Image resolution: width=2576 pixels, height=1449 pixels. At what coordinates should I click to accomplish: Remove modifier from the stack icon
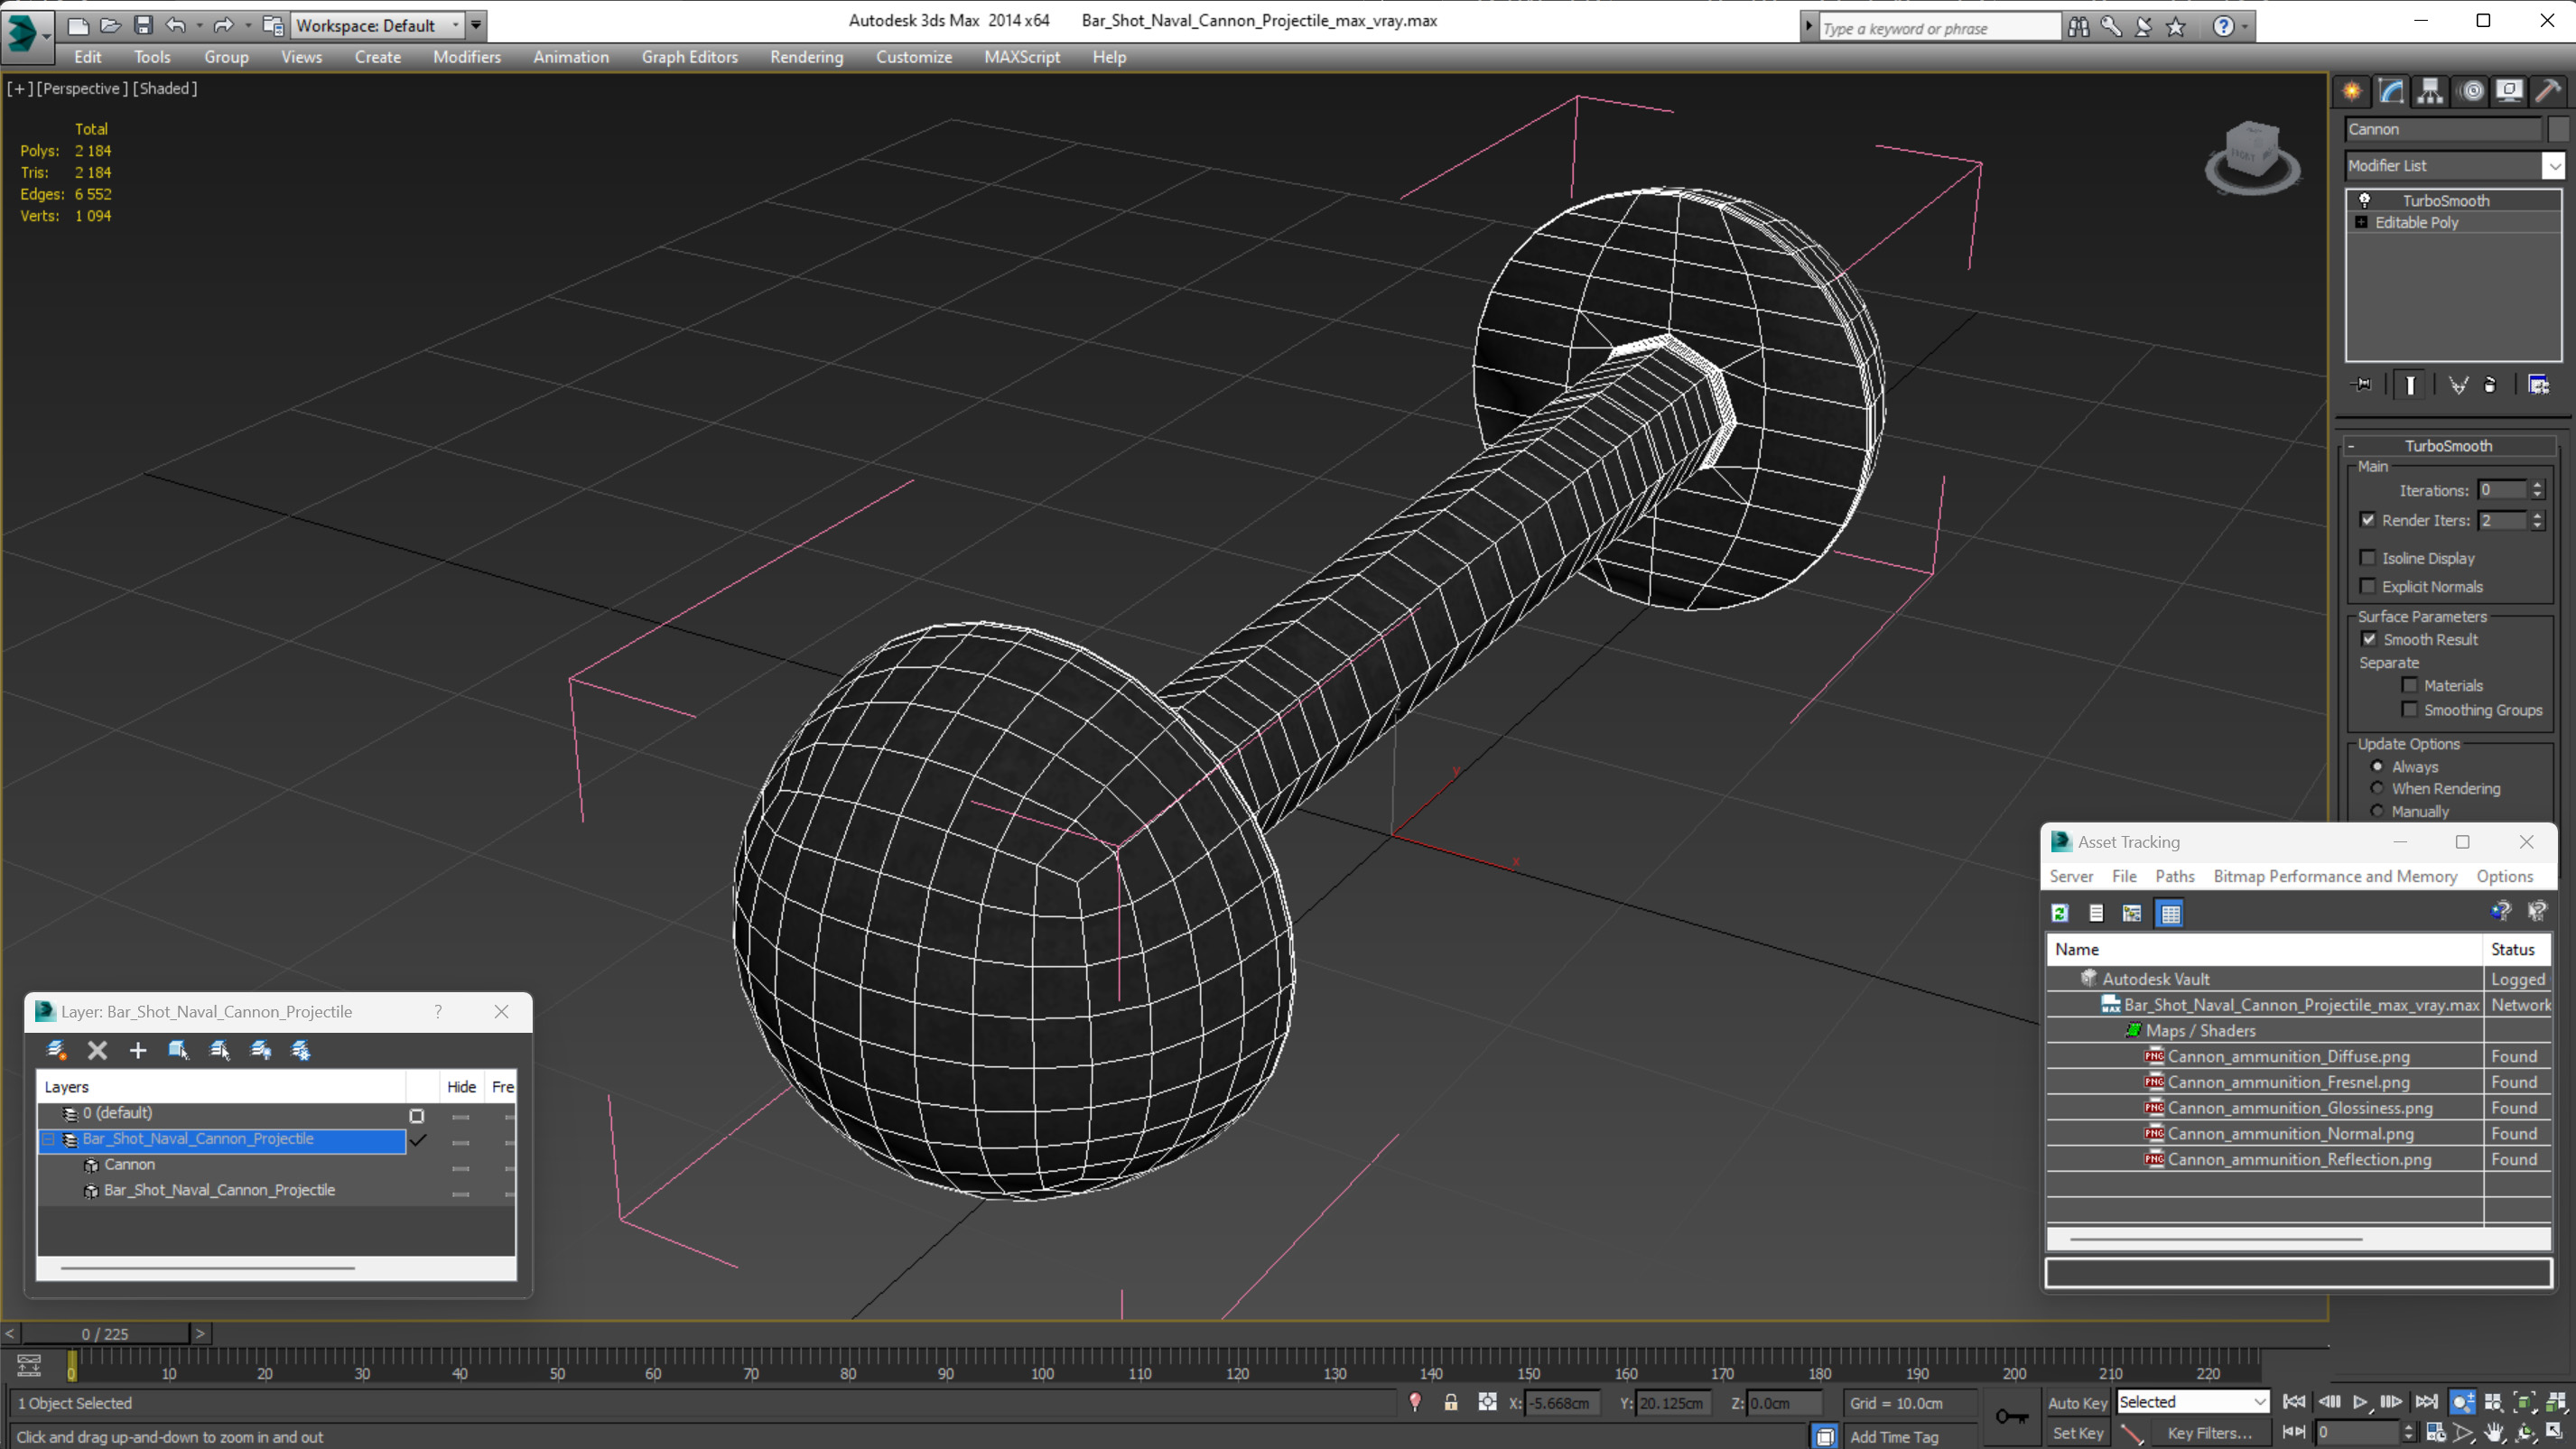(2491, 385)
